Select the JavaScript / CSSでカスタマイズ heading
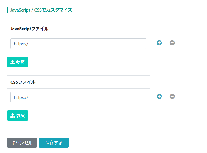207x153 pixels. 41,10
